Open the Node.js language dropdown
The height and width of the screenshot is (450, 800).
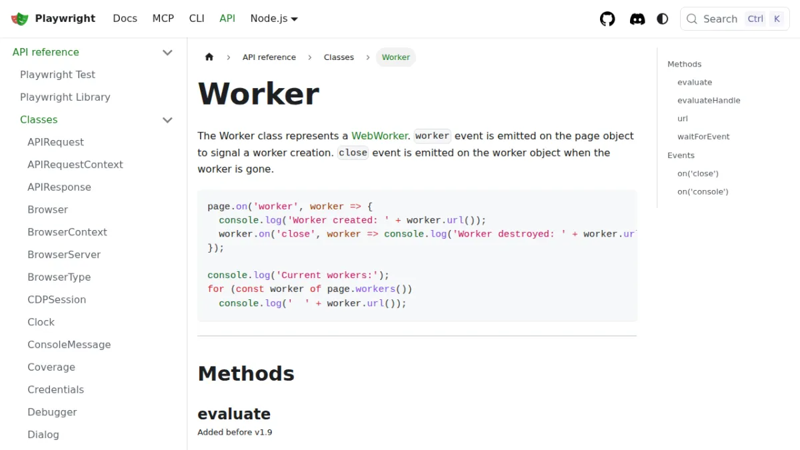point(274,19)
